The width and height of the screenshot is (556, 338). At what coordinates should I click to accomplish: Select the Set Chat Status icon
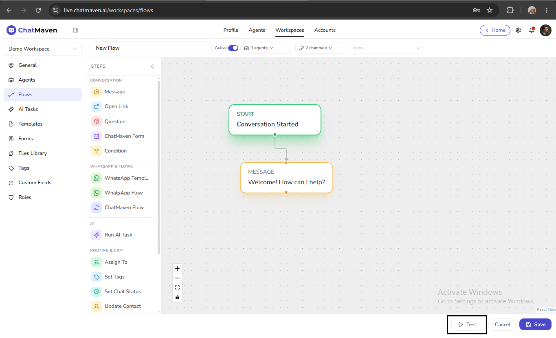coord(97,292)
